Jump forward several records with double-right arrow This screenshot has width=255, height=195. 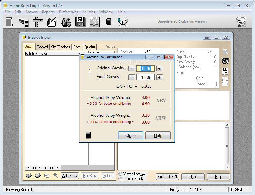(52, 168)
